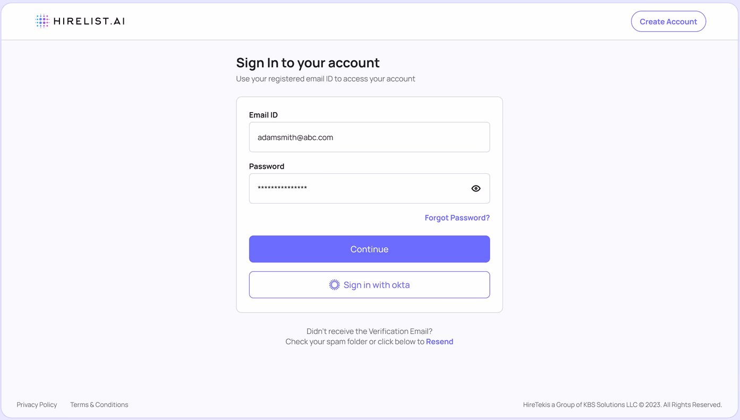740x420 pixels.
Task: Focus the Email ID input field
Action: 369,137
